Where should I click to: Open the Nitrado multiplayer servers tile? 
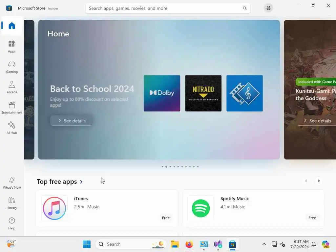point(203,93)
